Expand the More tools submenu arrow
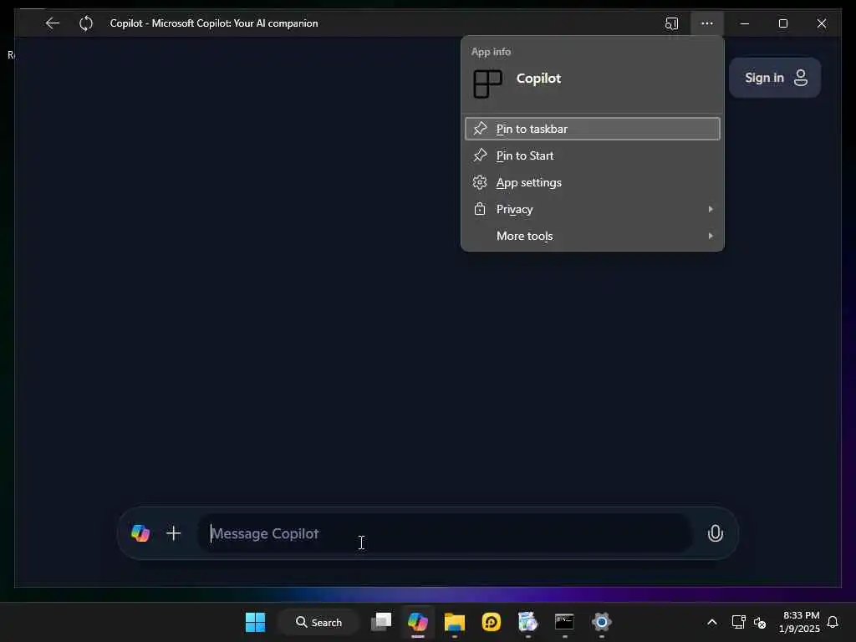856x642 pixels. point(711,236)
